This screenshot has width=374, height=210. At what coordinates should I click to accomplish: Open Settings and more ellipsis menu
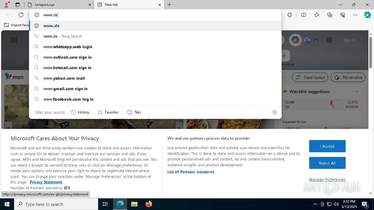click(355, 15)
